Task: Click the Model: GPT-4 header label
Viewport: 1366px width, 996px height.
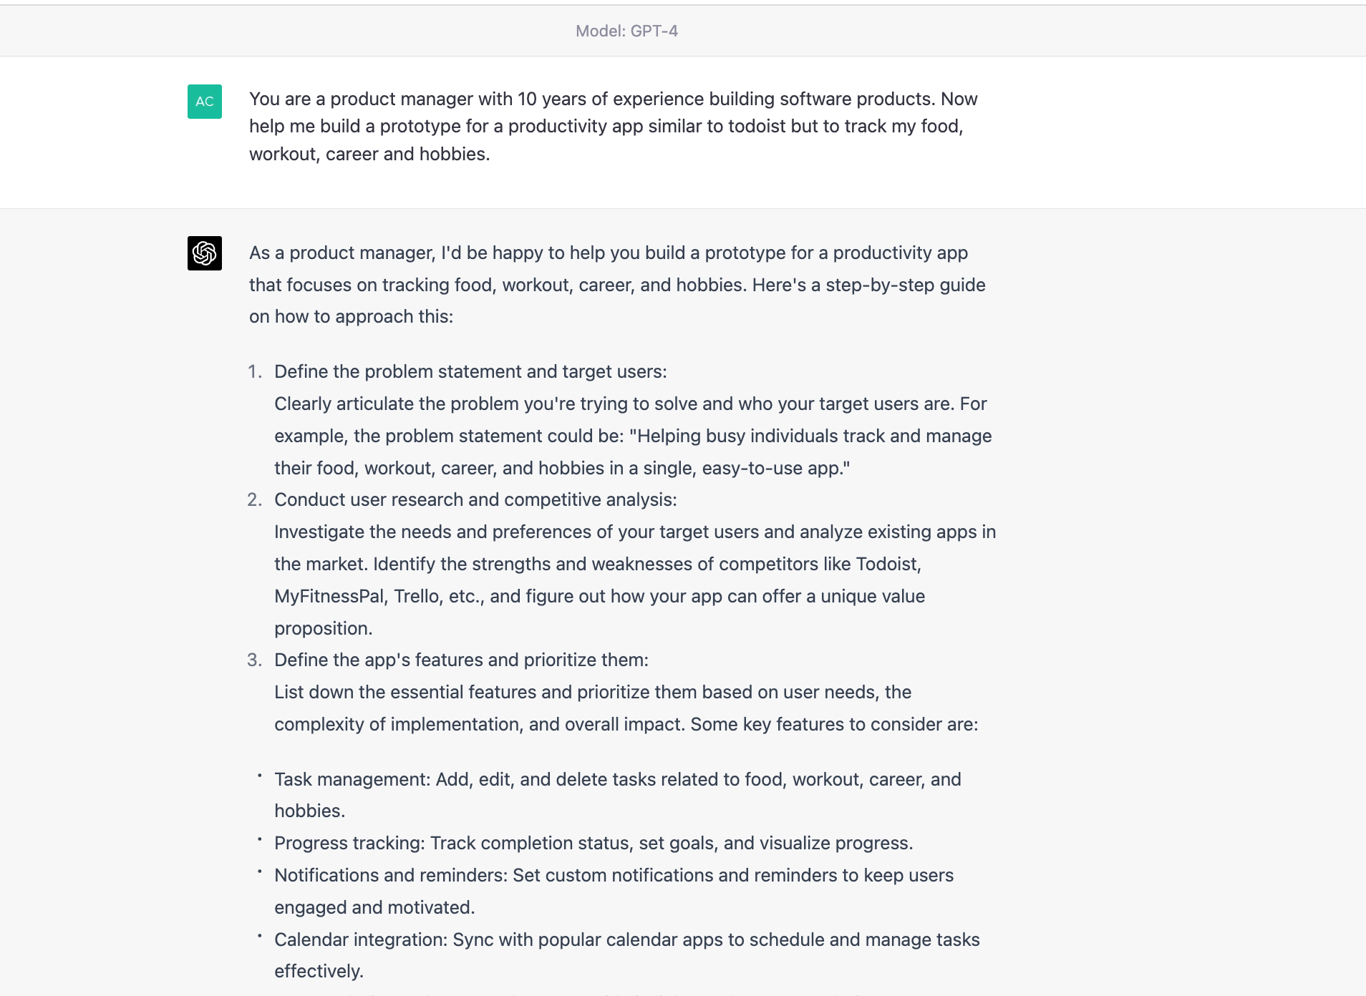Action: [626, 31]
